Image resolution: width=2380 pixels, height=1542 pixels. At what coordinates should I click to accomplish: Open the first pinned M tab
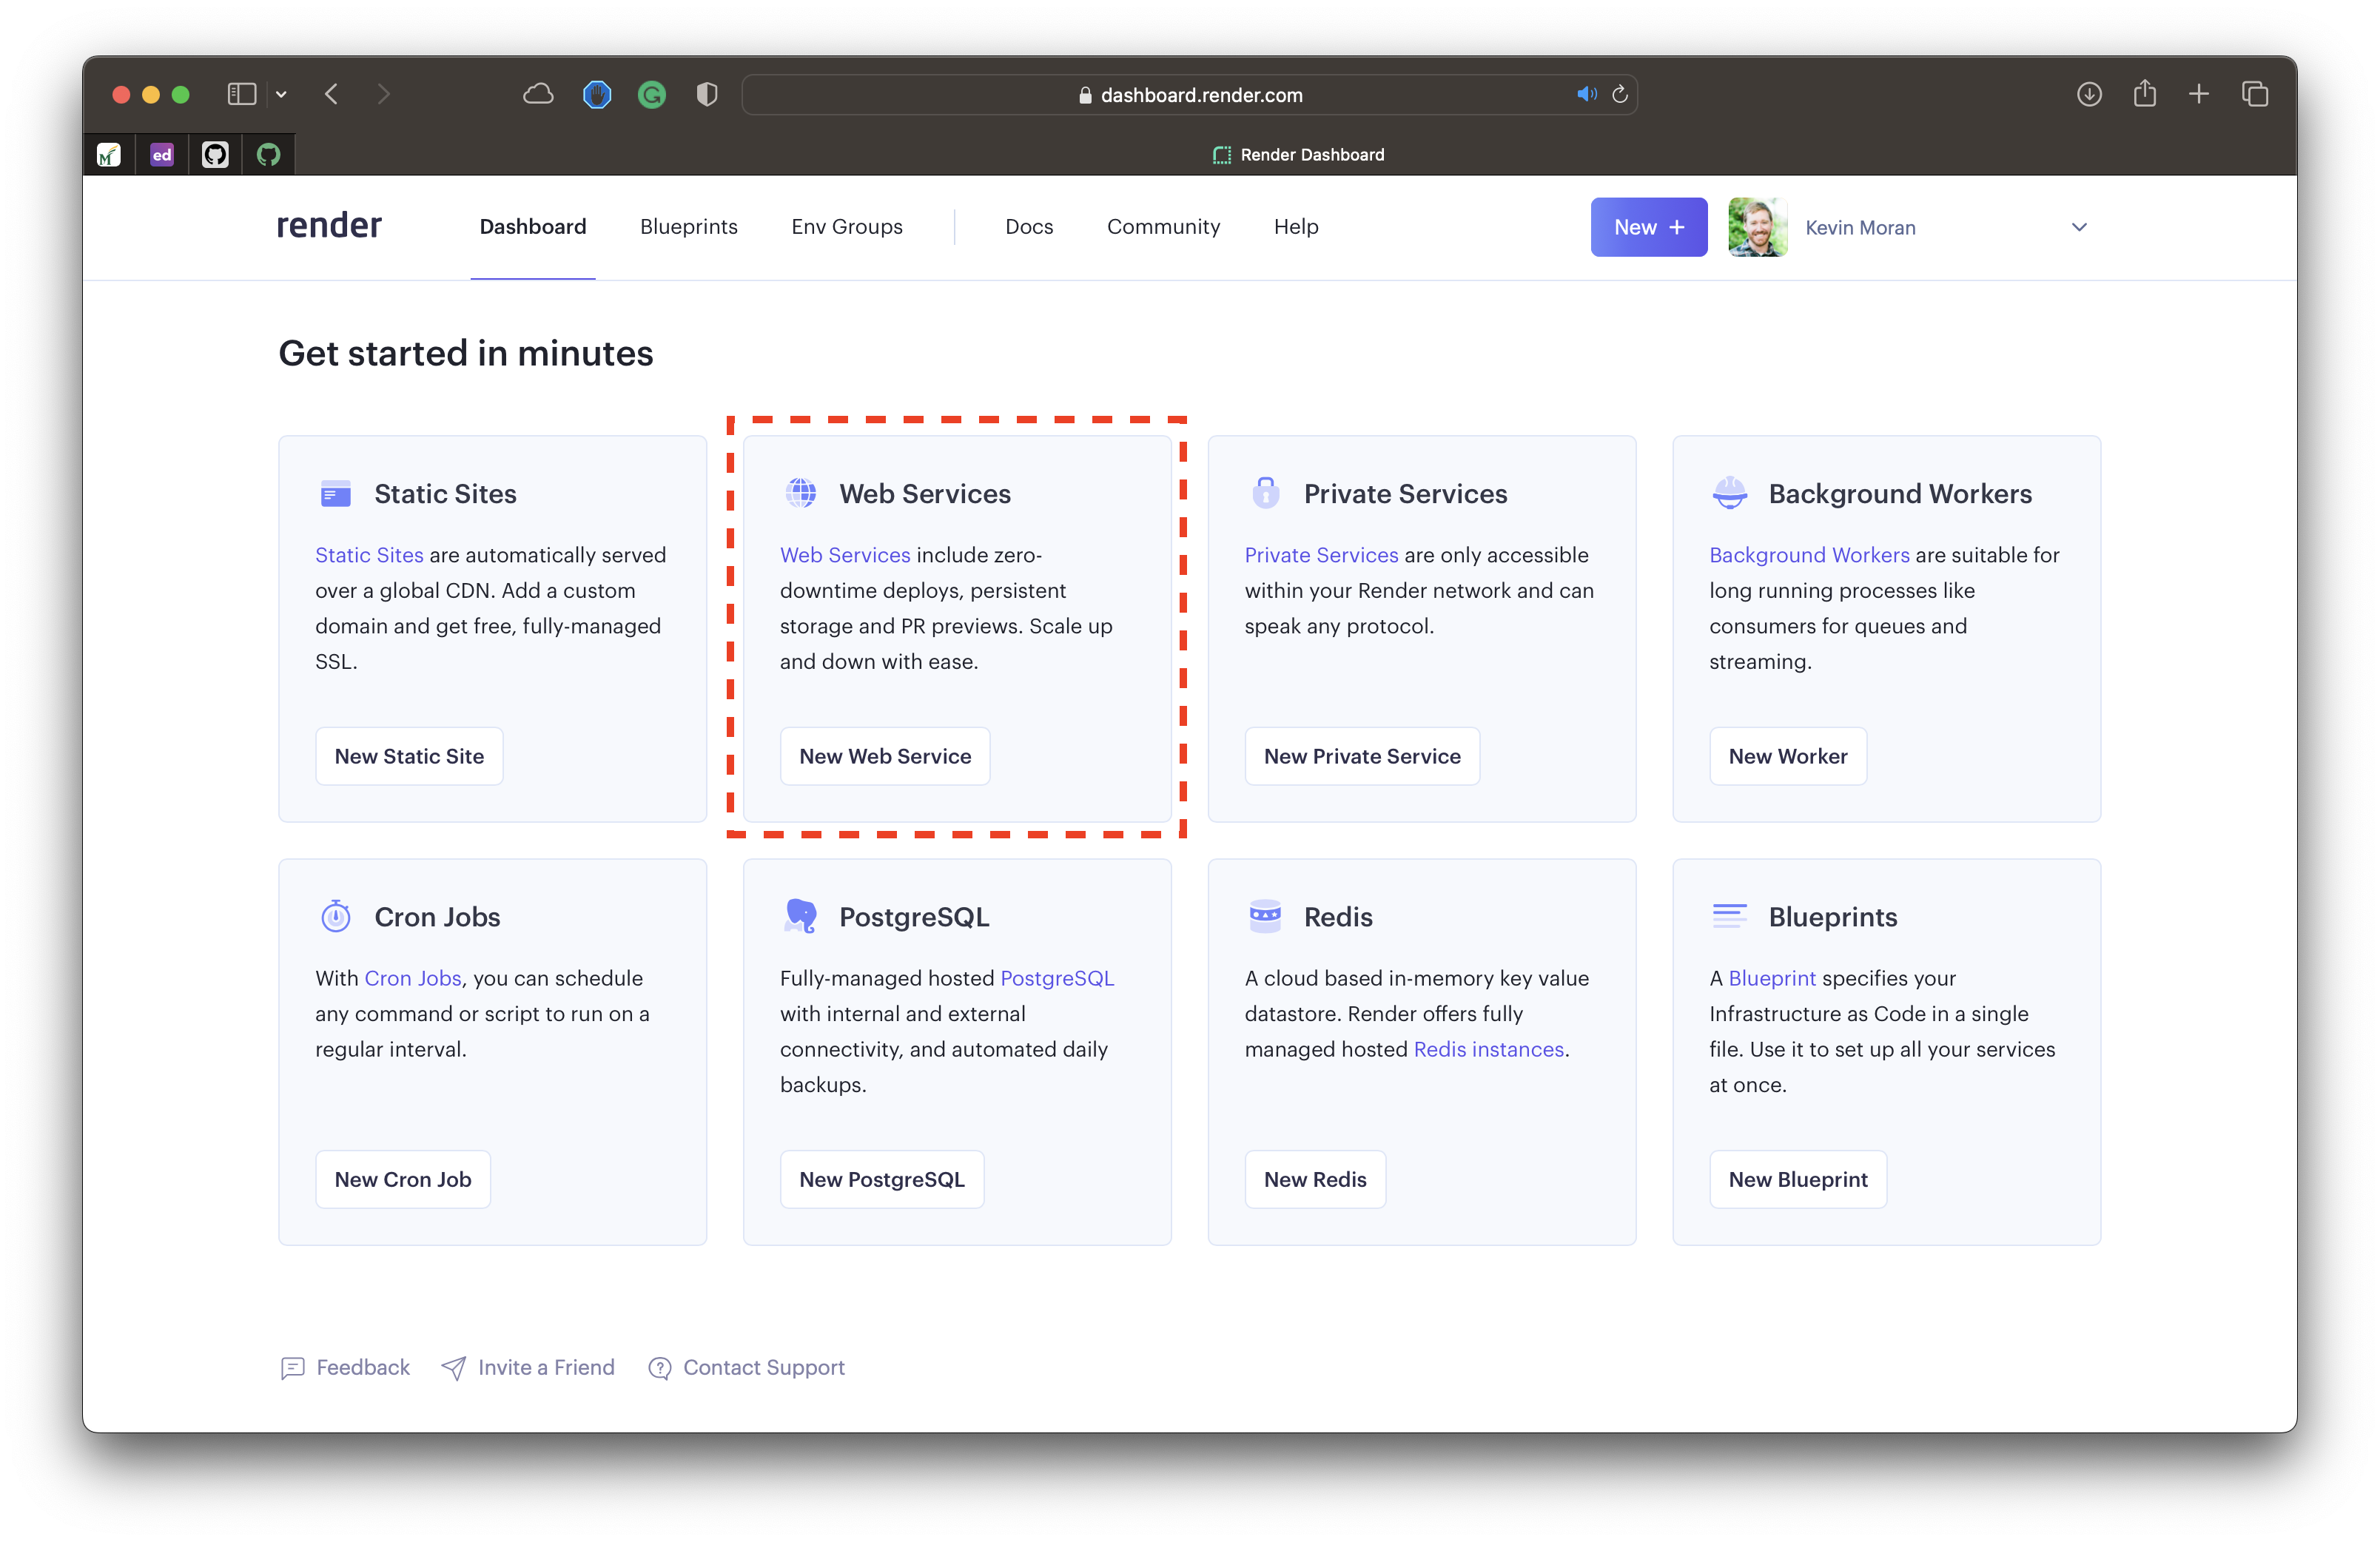(x=109, y=155)
